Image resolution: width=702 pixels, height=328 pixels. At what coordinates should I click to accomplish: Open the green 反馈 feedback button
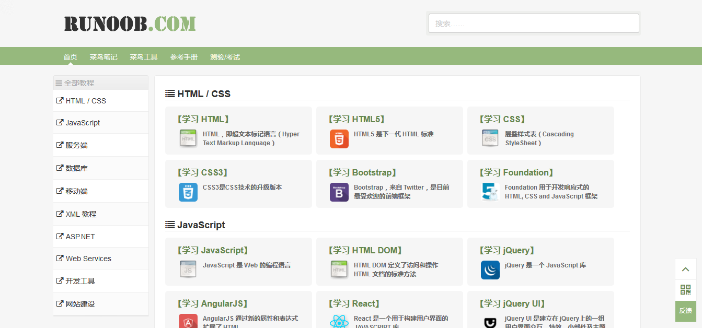(x=686, y=311)
